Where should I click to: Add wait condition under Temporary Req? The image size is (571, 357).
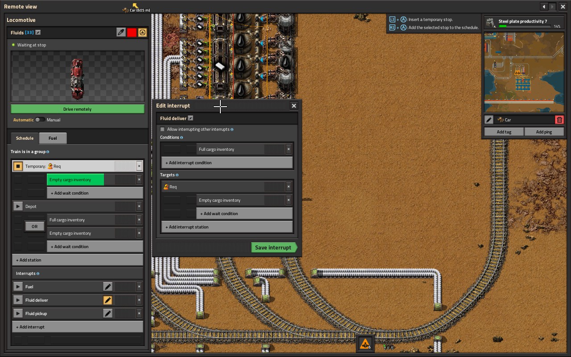click(x=95, y=193)
